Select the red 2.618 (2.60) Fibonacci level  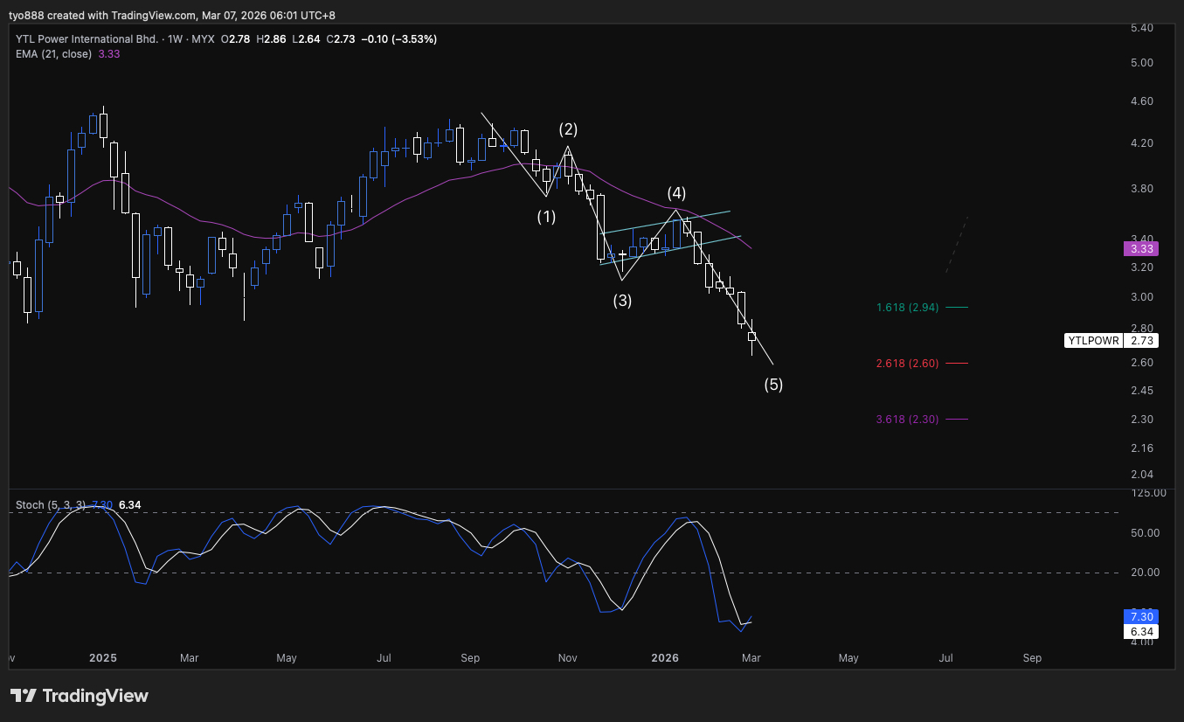click(x=907, y=364)
